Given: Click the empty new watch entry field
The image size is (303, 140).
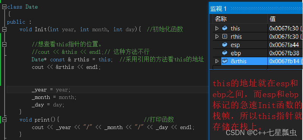Looking at the screenshot, I should 240,67.
